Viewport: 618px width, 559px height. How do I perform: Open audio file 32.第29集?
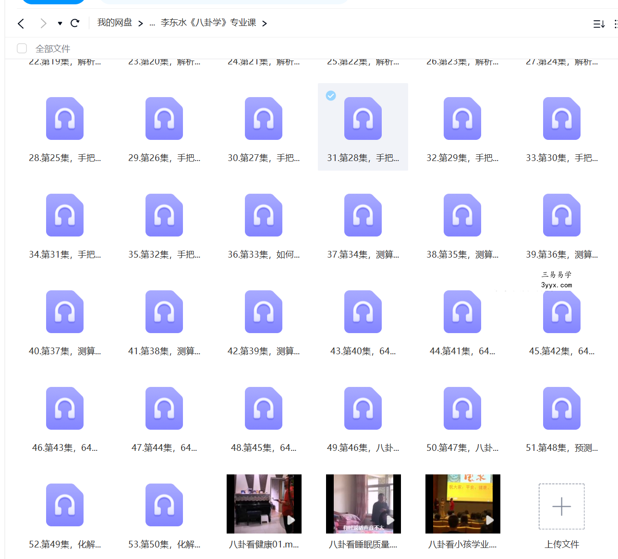pos(462,119)
